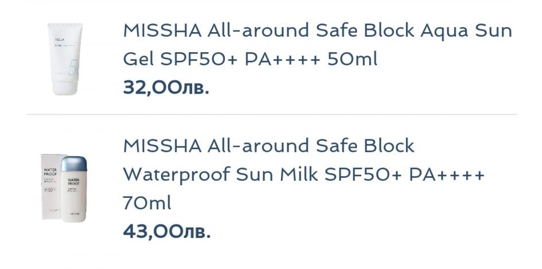
Task: Click the divider line between the two products
Action: [271, 114]
